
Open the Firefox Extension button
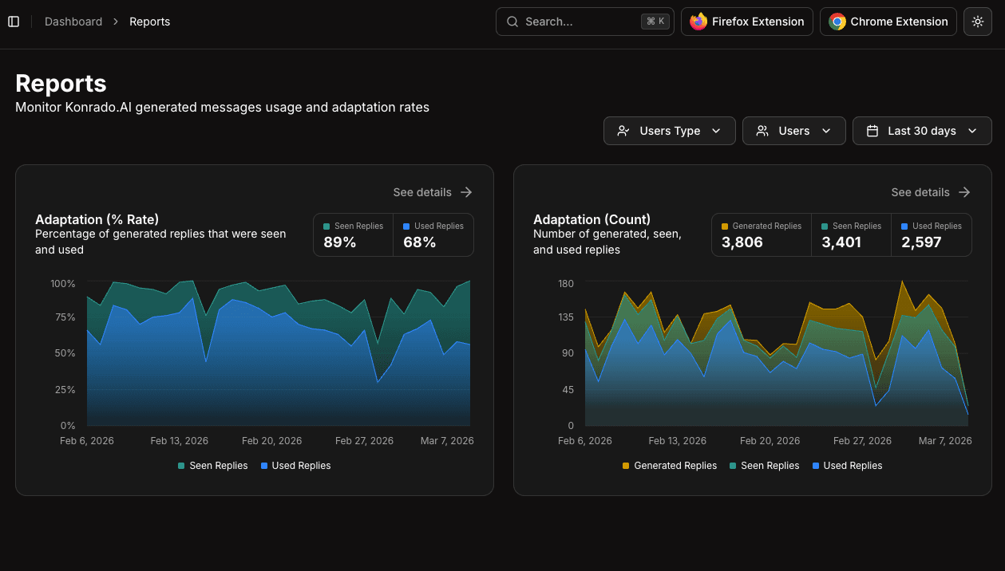pos(747,22)
